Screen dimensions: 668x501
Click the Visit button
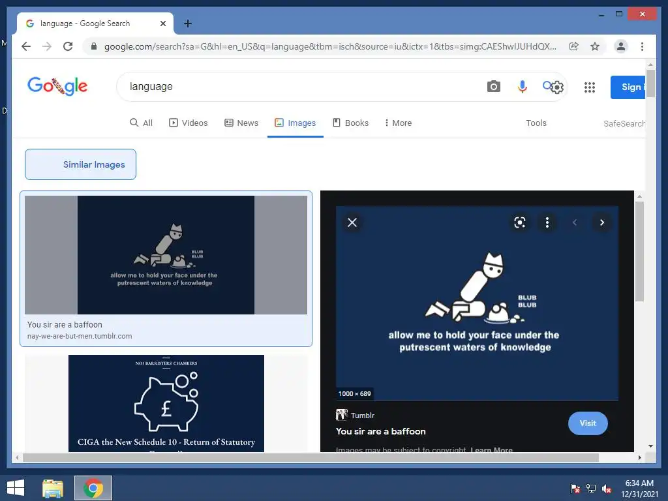(588, 423)
